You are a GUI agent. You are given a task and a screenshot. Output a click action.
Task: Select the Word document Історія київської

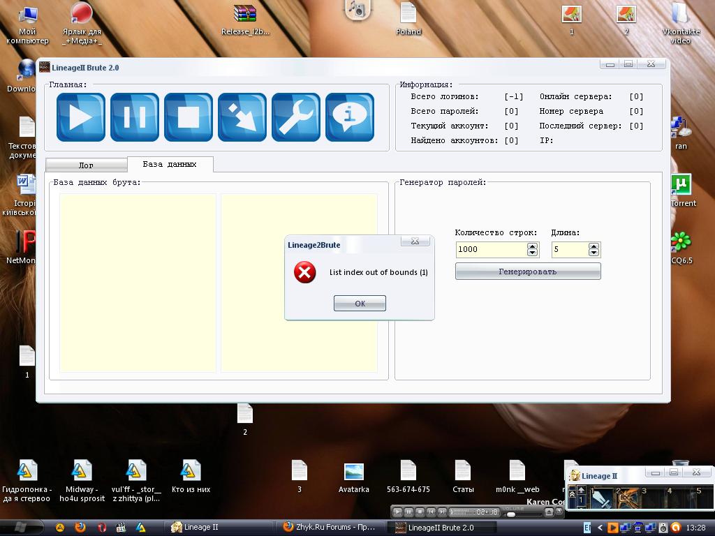[x=20, y=195]
